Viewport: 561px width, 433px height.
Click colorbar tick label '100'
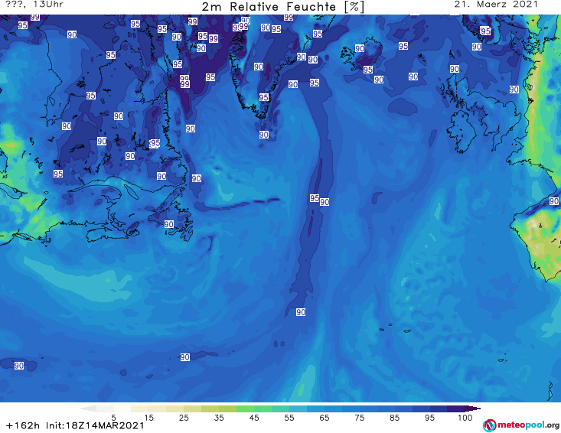pyautogui.click(x=465, y=418)
